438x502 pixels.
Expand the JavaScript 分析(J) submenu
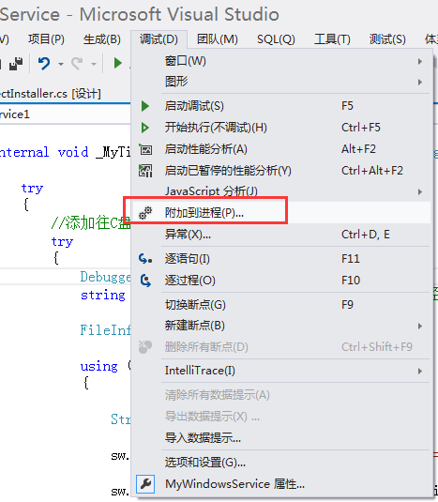point(281,191)
